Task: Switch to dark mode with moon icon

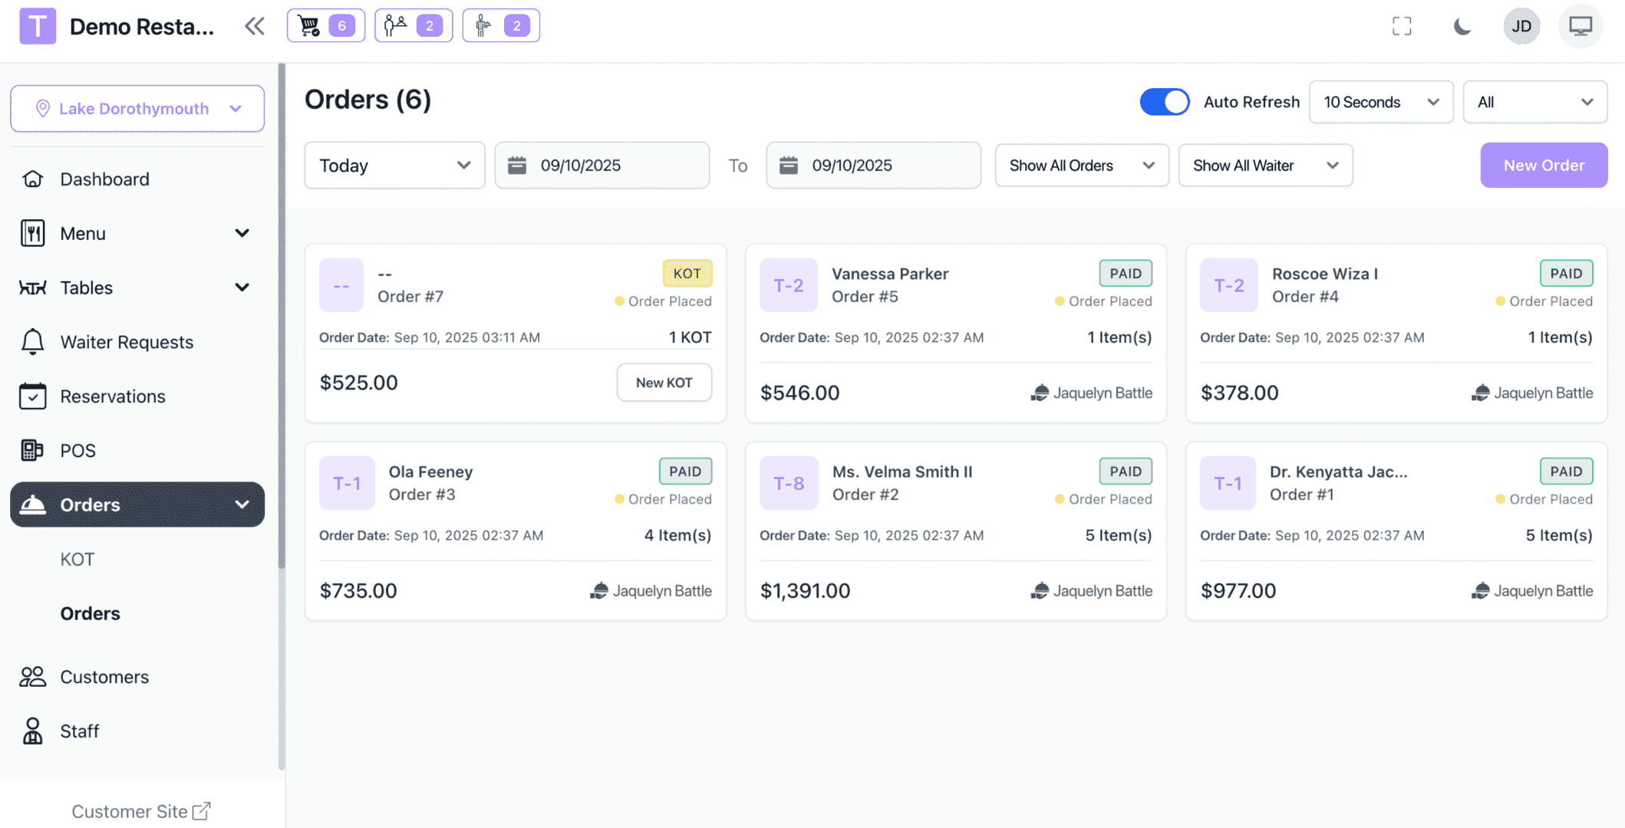Action: [x=1461, y=25]
